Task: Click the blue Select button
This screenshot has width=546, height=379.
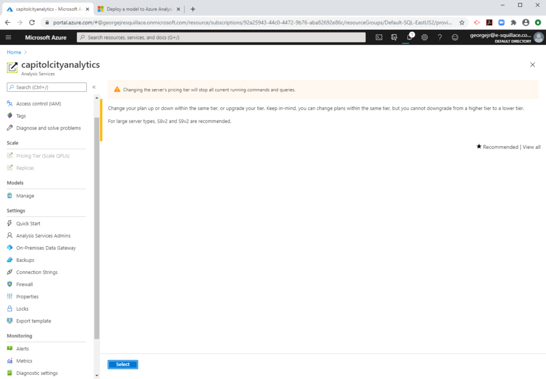Action: pos(123,364)
